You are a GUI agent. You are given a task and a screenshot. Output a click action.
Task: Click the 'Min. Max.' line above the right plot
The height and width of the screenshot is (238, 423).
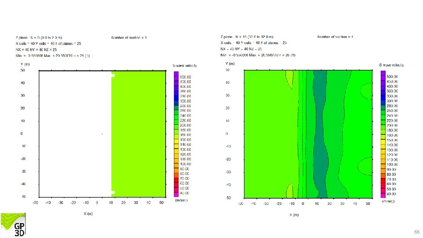pos(258,55)
